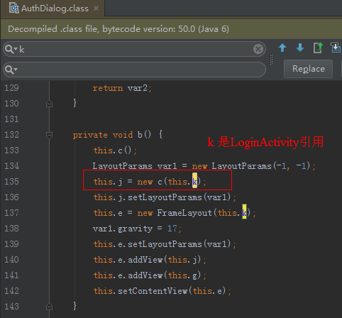Open search history dropdown in find field

11,49
